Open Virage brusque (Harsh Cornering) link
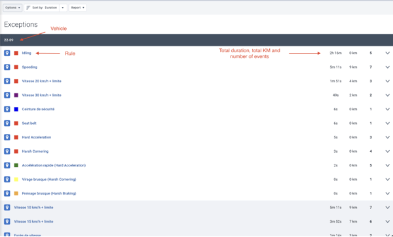 49,180
